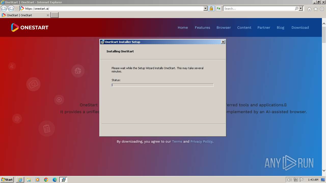This screenshot has width=326, height=183.
Task: Click the camera decorative icon on page
Action: (33, 84)
